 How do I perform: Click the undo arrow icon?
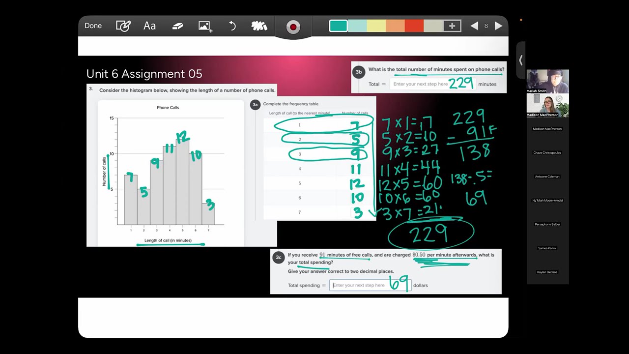click(x=232, y=26)
